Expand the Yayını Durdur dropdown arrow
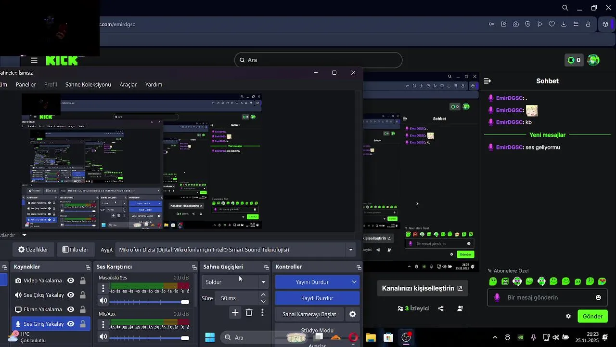The width and height of the screenshot is (616, 347). click(354, 282)
